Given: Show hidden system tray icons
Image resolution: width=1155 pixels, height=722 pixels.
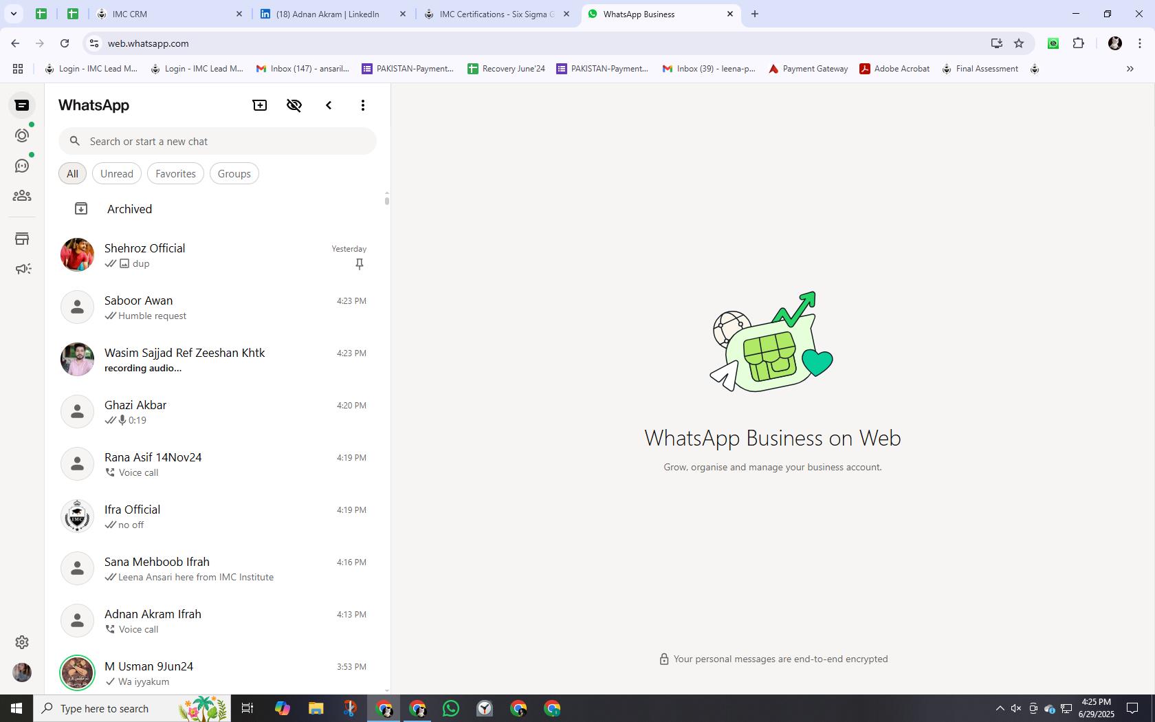Looking at the screenshot, I should (1000, 708).
